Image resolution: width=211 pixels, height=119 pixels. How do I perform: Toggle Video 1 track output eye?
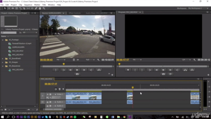pos(47,94)
